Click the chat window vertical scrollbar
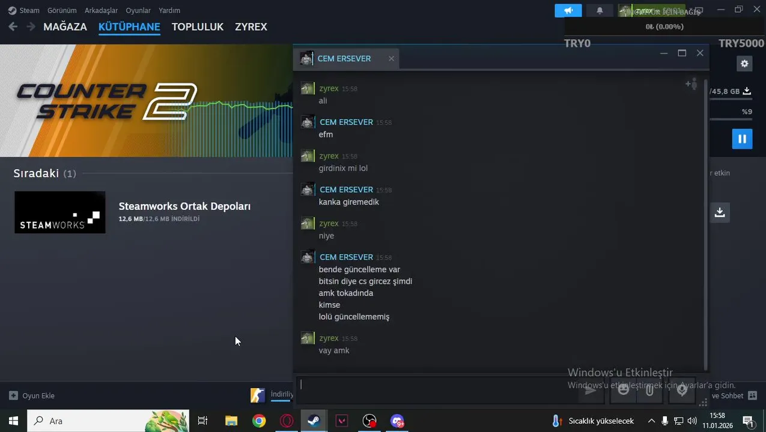This screenshot has width=766, height=432. tap(705, 225)
